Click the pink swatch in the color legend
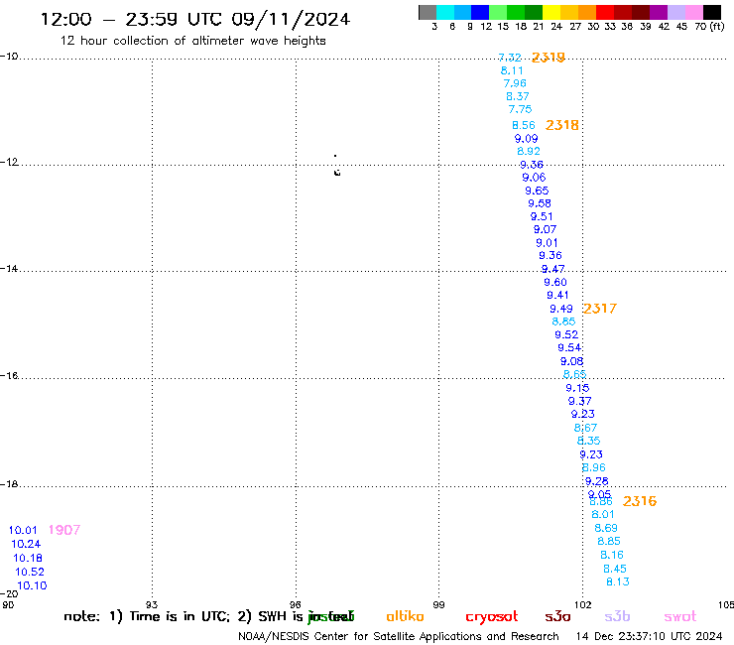The image size is (734, 645). [694, 12]
